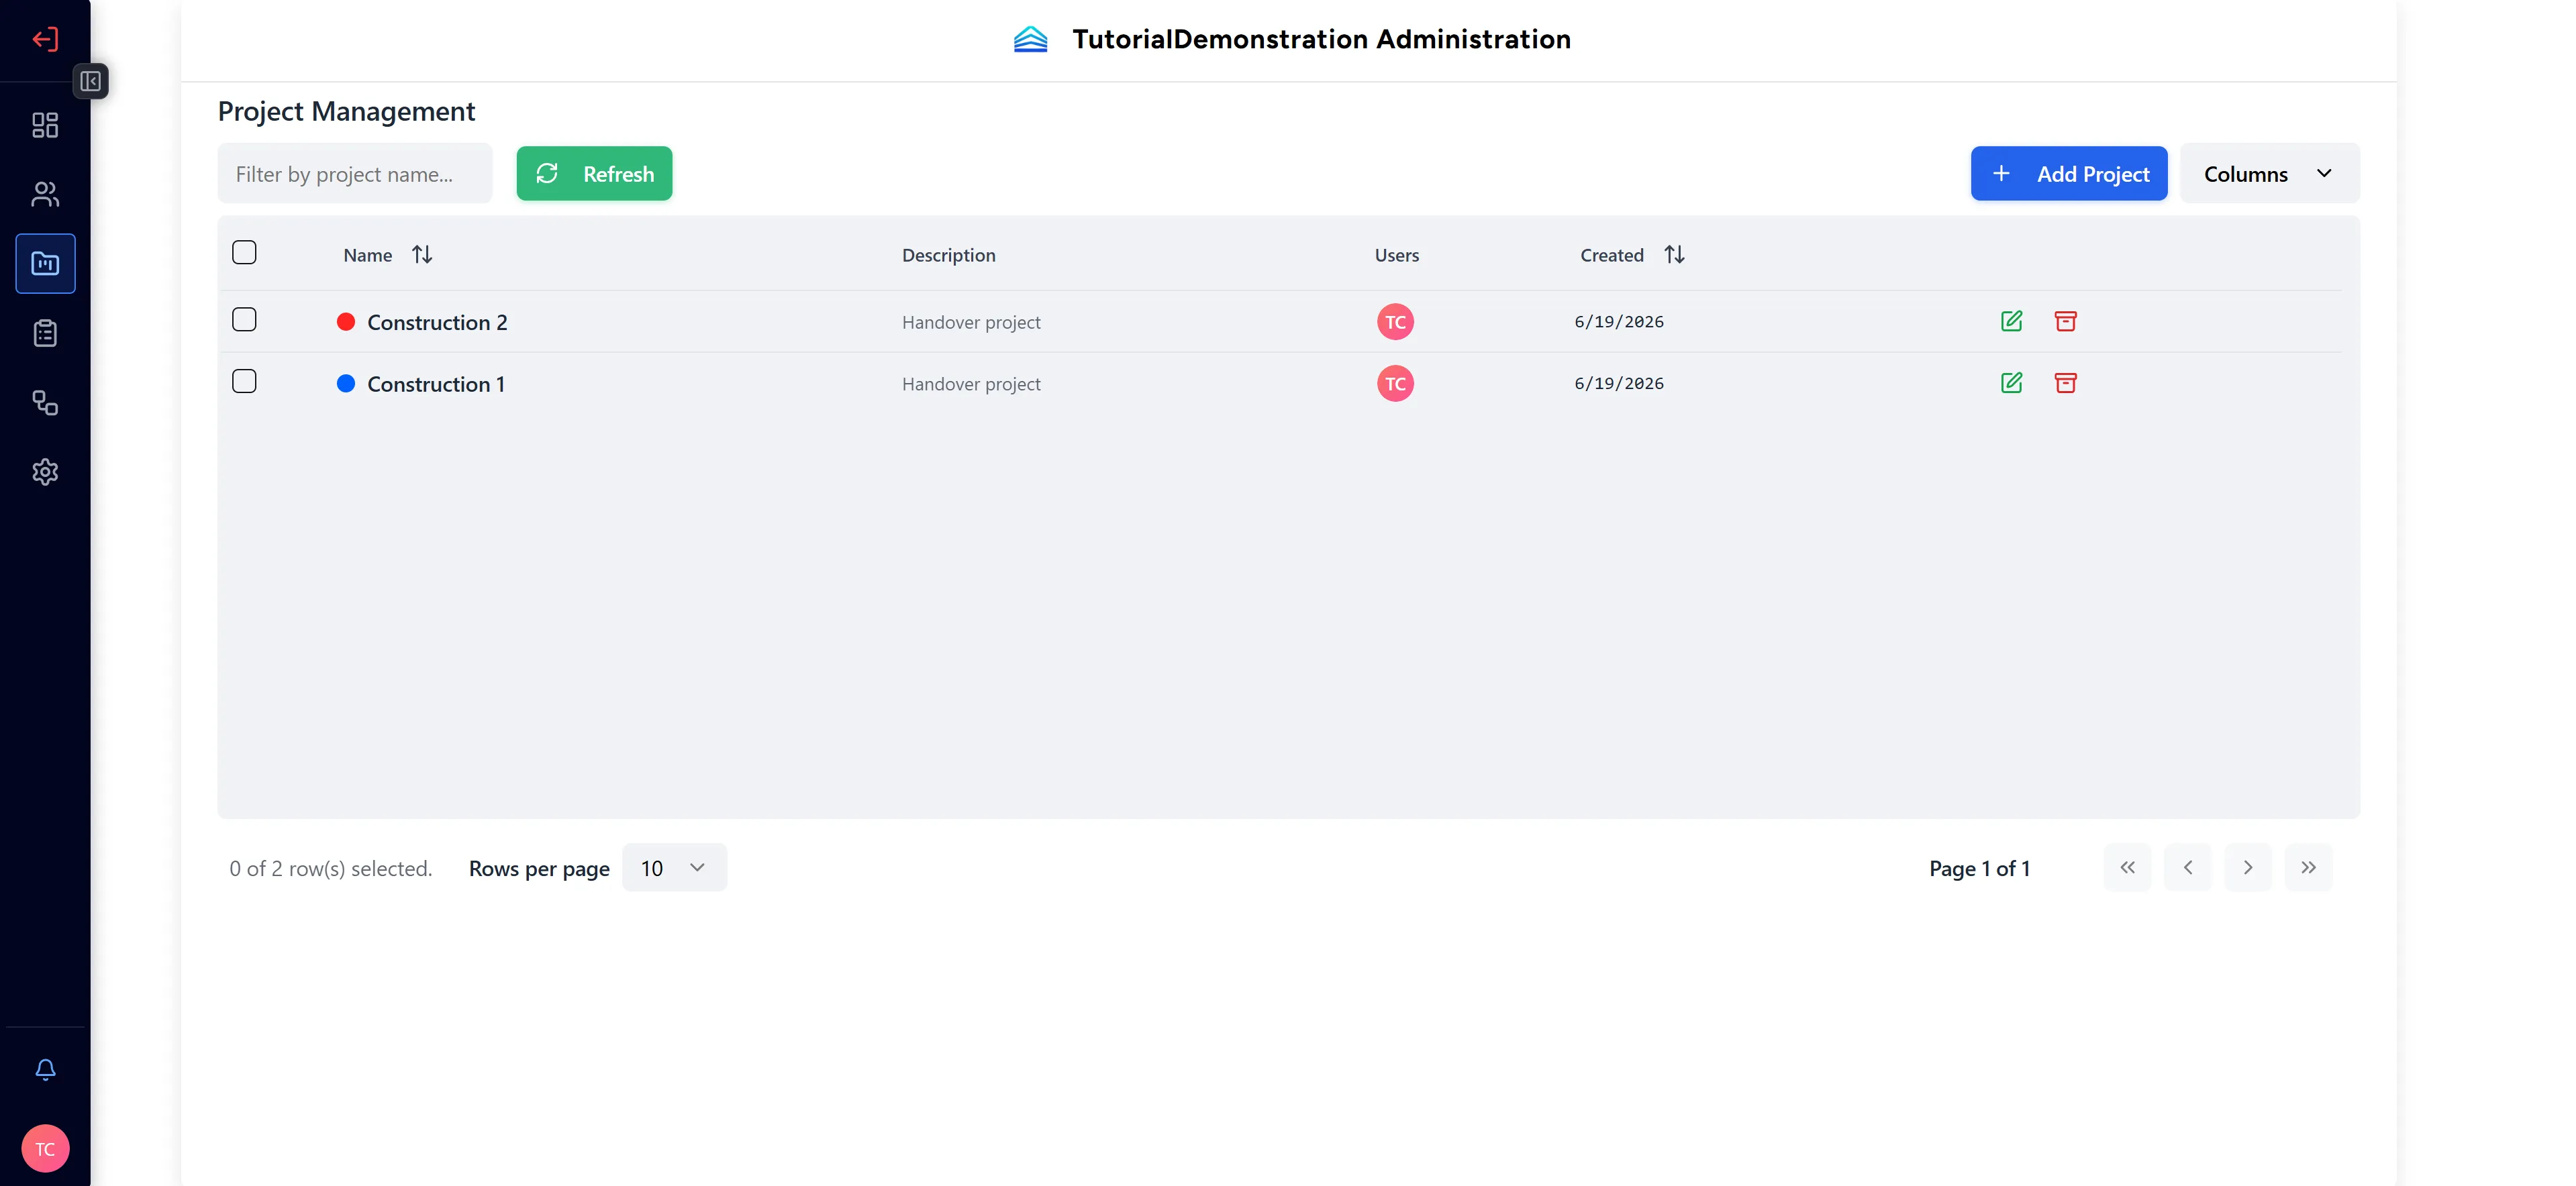Viewport: 2576px width, 1186px height.
Task: Click the Add Project button
Action: click(x=2068, y=173)
